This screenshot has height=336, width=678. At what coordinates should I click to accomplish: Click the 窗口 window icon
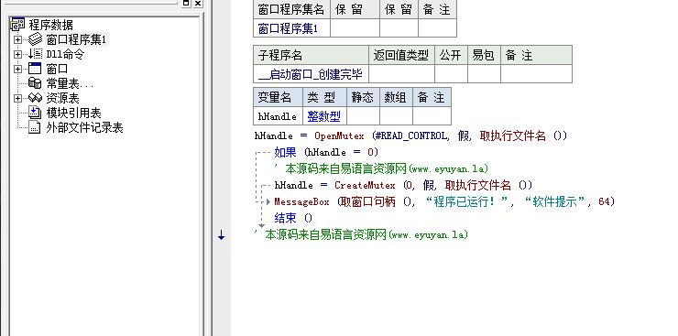coord(35,69)
